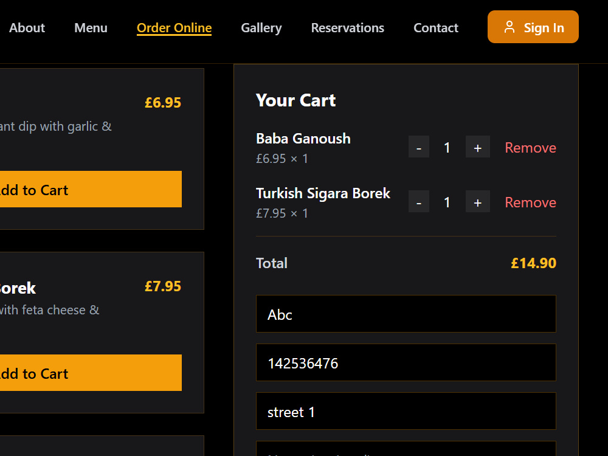Click the £7.95 × 1 line text
608x456 pixels.
point(282,213)
